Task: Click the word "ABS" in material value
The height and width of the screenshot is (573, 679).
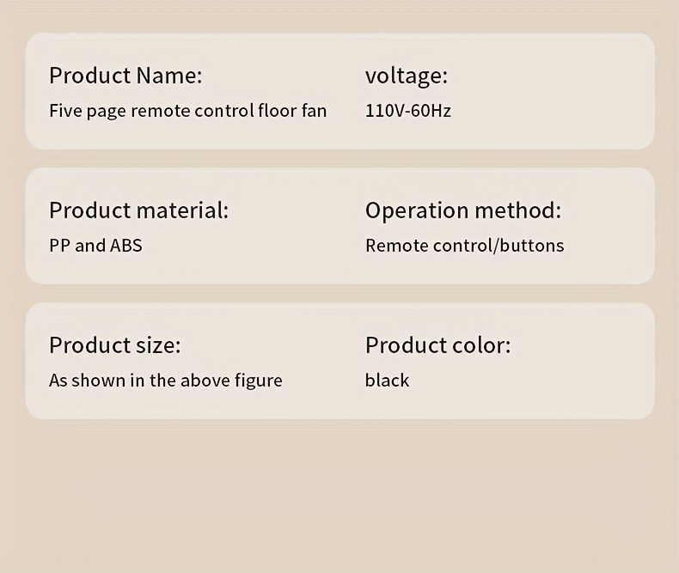Action: click(125, 246)
